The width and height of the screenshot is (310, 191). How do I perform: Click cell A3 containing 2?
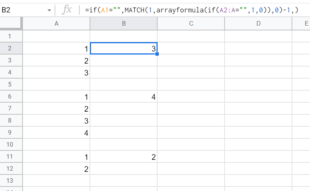[56, 60]
